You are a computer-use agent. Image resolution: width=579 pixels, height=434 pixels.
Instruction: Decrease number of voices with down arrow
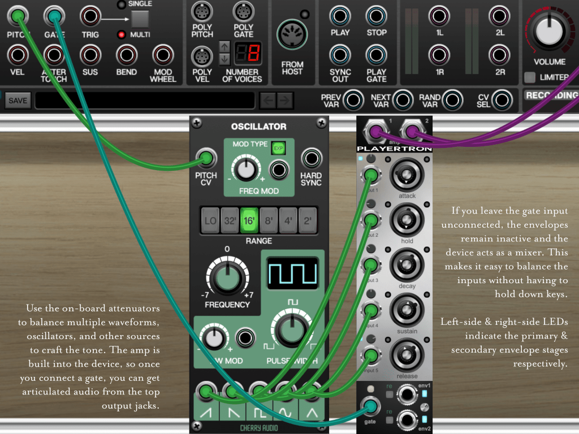coord(224,58)
